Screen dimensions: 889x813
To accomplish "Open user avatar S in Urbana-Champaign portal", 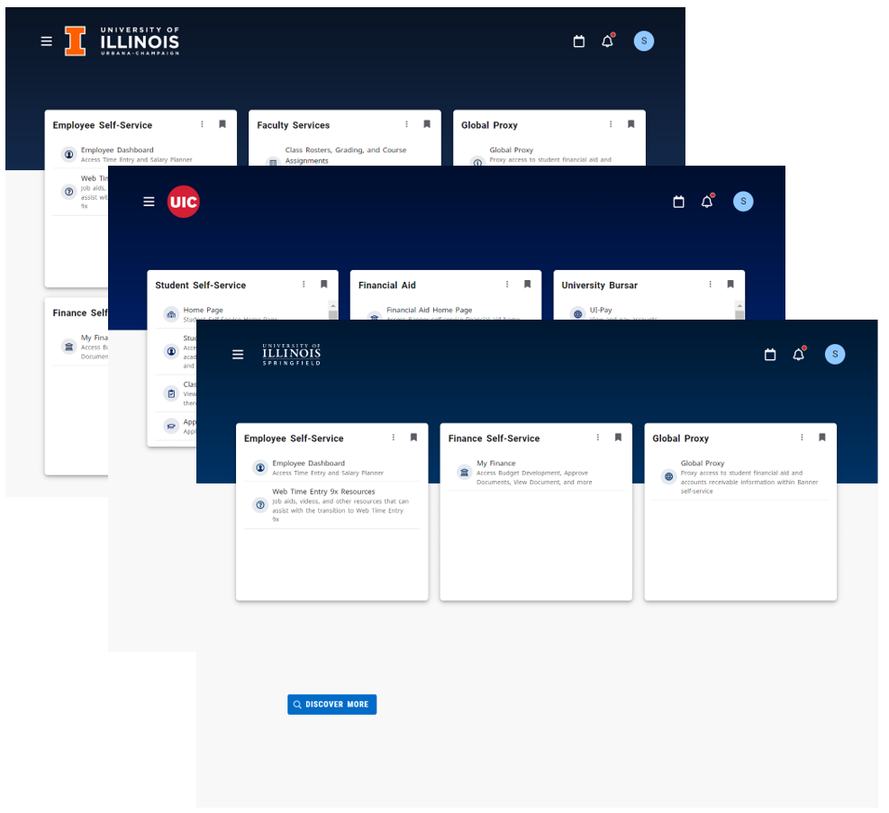I will click(x=643, y=41).
